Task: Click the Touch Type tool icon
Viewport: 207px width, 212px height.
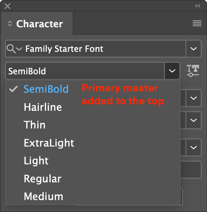Action: (193, 71)
